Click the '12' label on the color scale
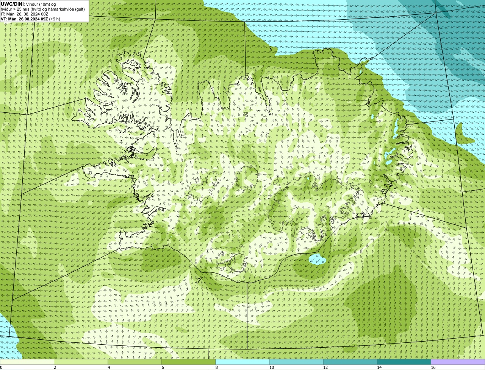The width and height of the screenshot is (485, 370). (325, 367)
